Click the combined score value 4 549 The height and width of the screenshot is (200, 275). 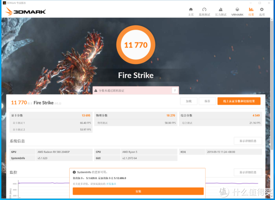(x=256, y=115)
